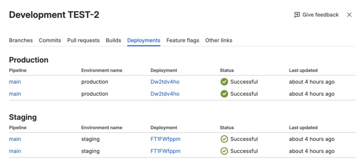Image resolution: width=364 pixels, height=168 pixels.
Task: Open the Other links tab
Action: point(219,40)
